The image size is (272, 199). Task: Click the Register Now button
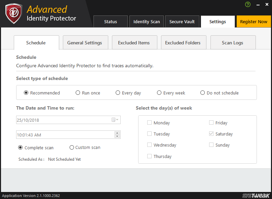coord(254,22)
